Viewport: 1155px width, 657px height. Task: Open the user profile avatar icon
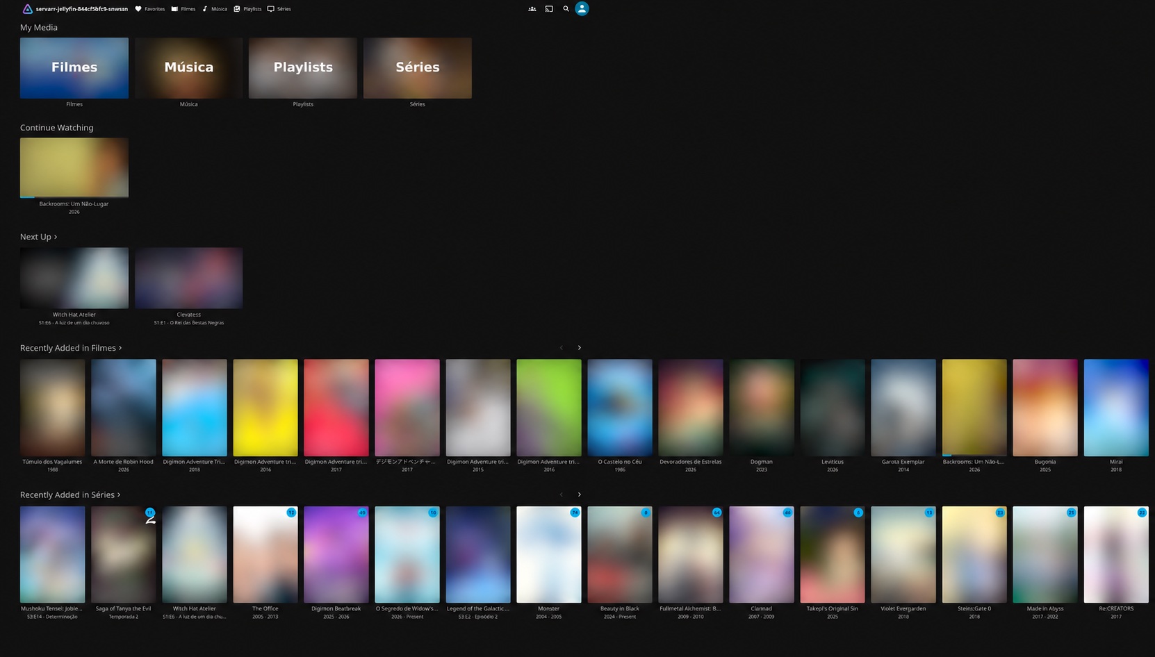click(x=582, y=8)
